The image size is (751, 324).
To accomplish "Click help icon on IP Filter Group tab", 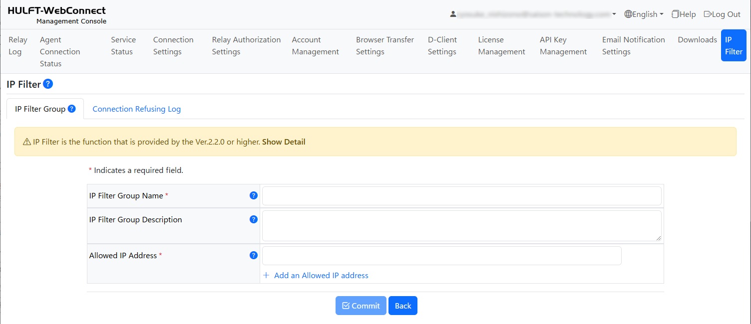I will pos(71,109).
